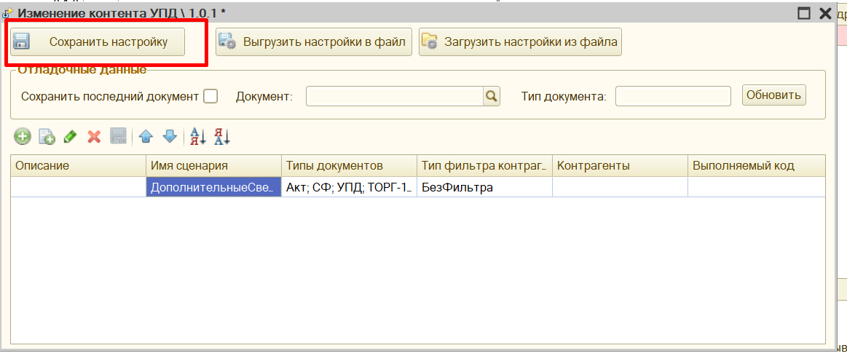
Task: Click 'Выгрузить настройки в файл' button
Action: tap(314, 42)
